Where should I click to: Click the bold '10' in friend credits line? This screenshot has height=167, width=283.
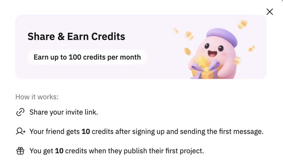86,132
